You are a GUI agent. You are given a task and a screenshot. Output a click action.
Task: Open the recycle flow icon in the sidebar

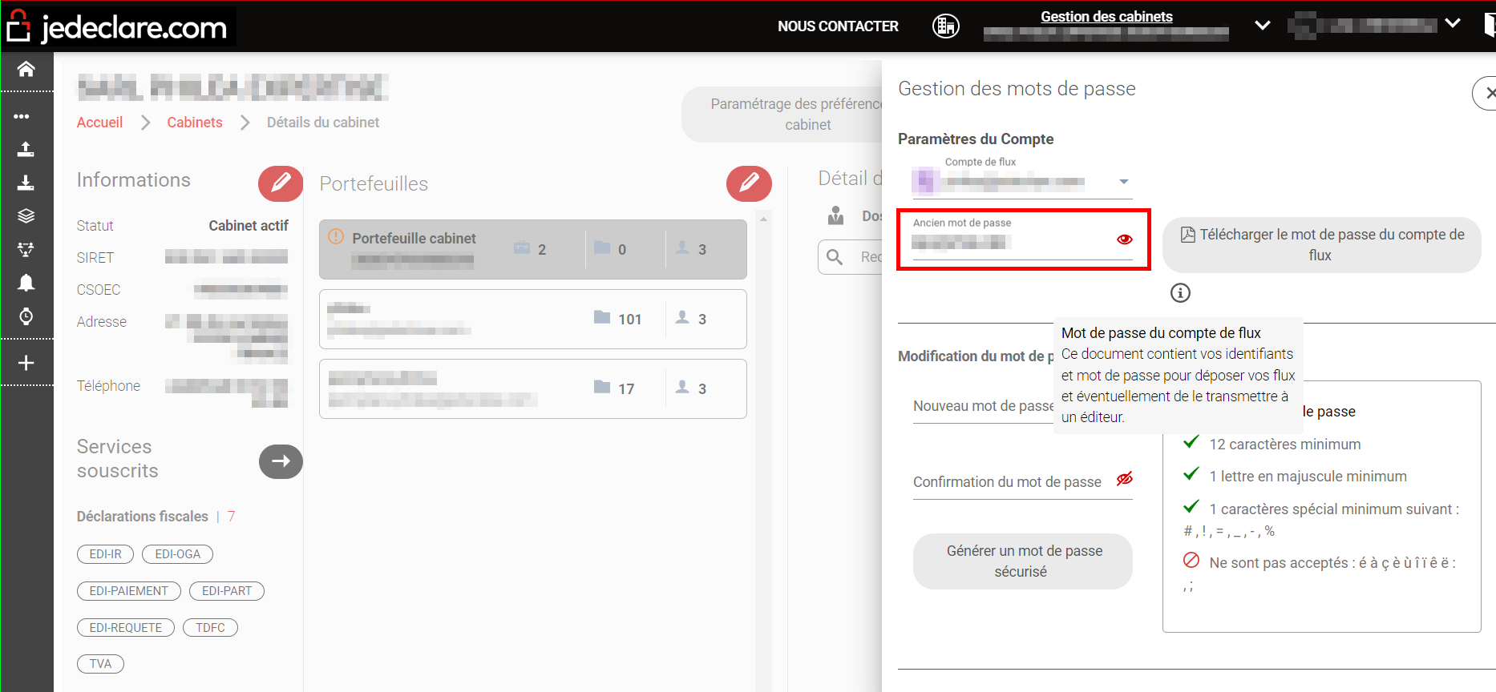(26, 249)
